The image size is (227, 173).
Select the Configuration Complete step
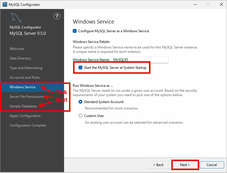click(x=28, y=125)
